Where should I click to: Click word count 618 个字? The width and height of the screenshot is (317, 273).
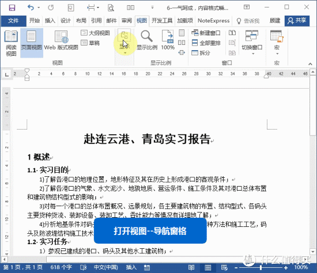[61, 267]
